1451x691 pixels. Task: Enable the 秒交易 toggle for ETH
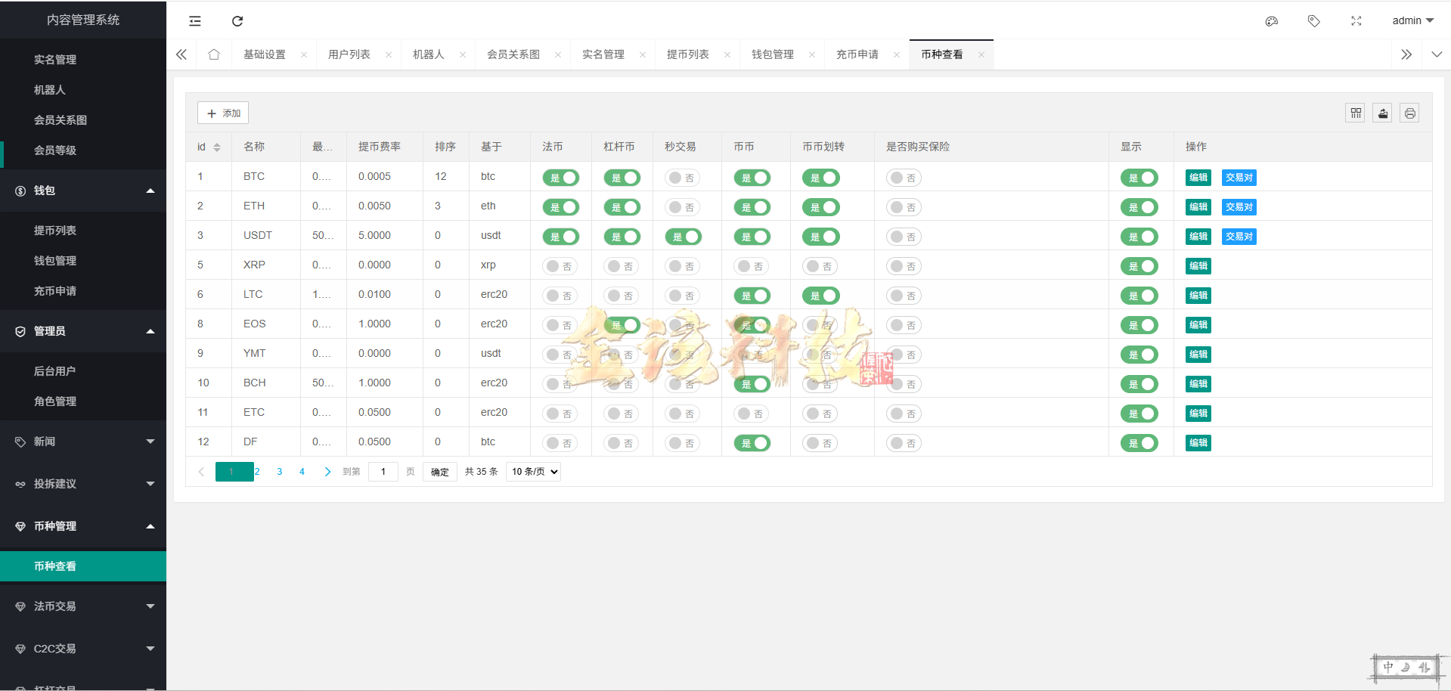click(683, 206)
